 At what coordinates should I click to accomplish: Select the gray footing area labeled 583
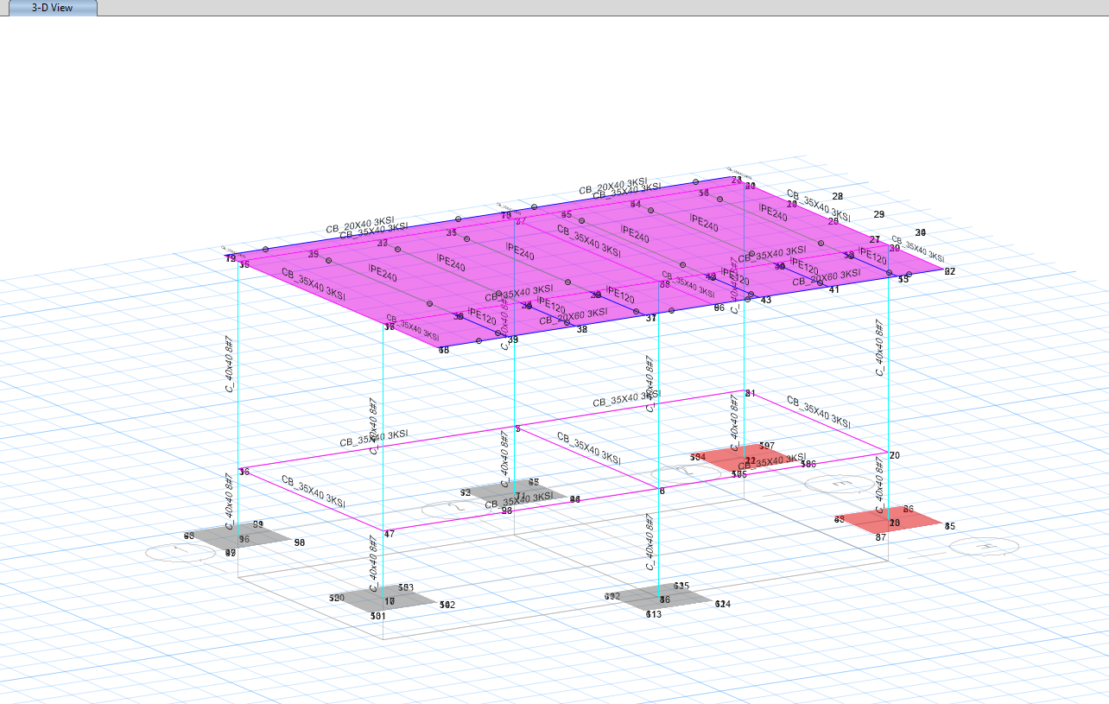click(x=383, y=599)
